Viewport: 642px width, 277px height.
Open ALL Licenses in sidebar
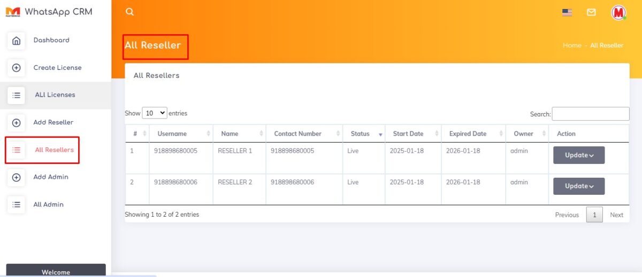(55, 95)
